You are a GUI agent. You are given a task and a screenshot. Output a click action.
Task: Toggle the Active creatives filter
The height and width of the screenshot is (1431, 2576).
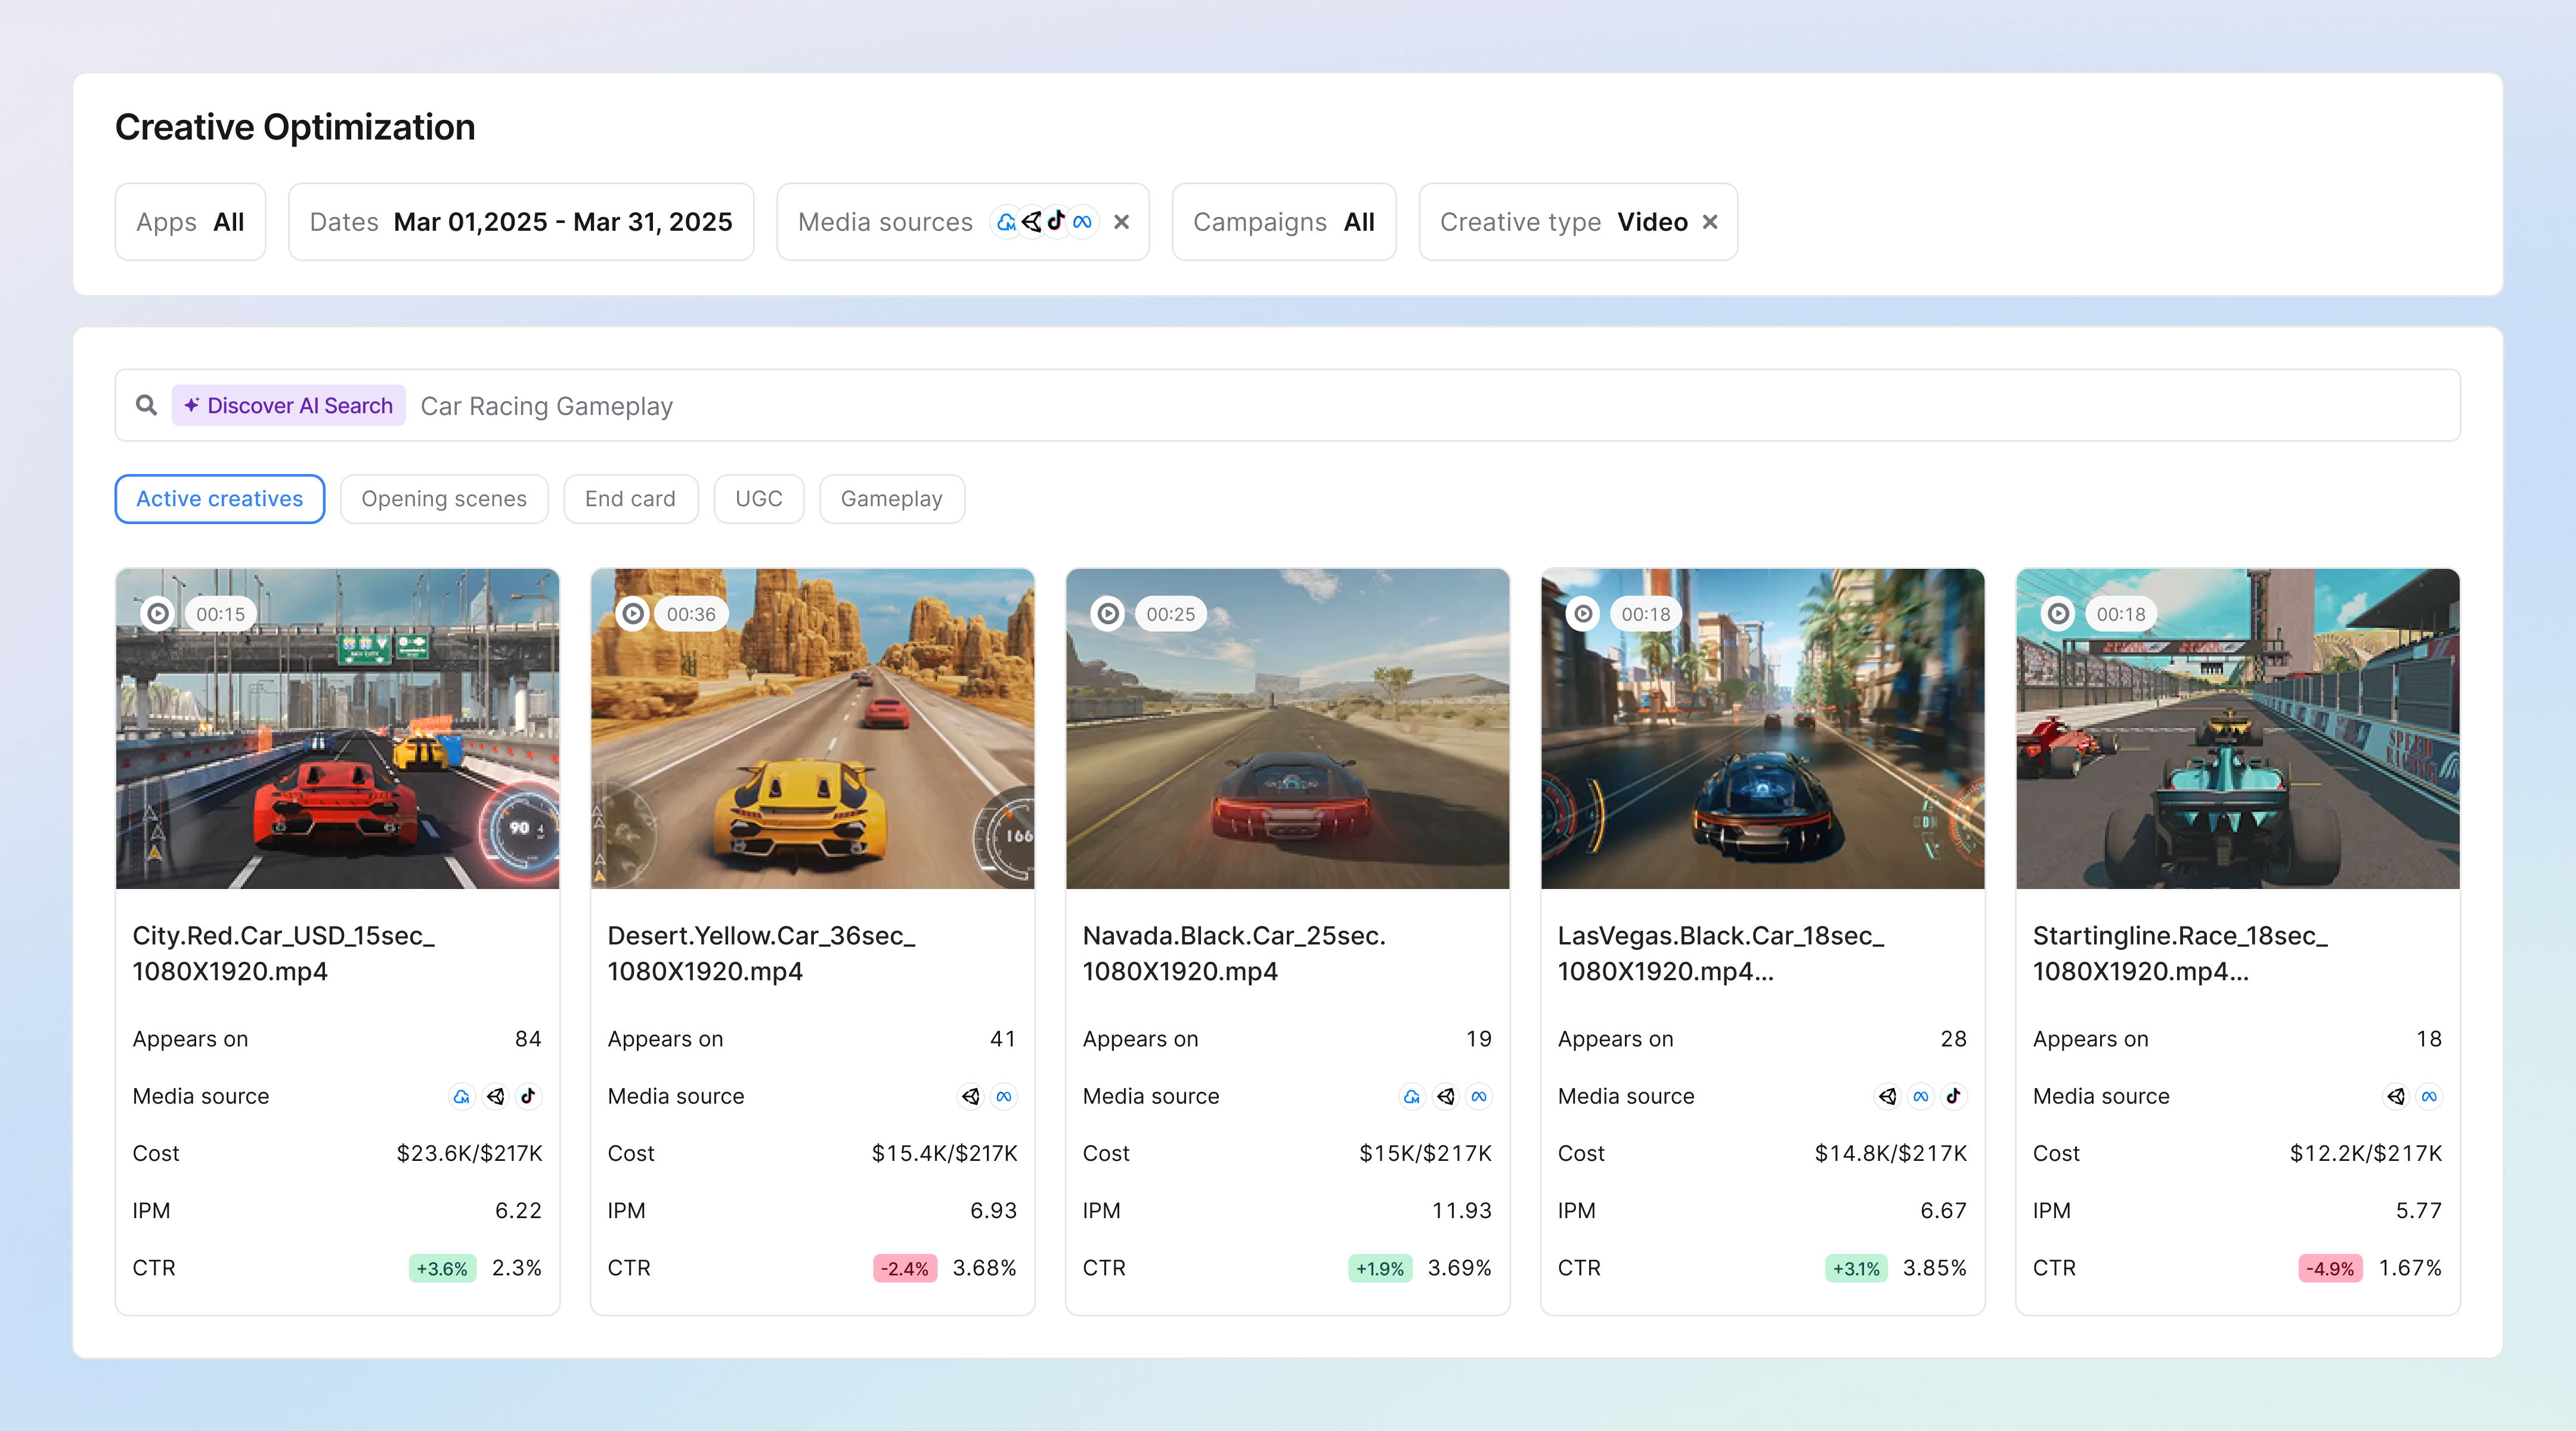[x=219, y=498]
